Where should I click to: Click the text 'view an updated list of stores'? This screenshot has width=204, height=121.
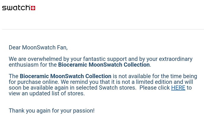[46, 94]
